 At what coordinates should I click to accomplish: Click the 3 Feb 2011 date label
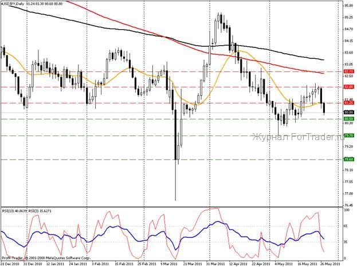[100, 264]
